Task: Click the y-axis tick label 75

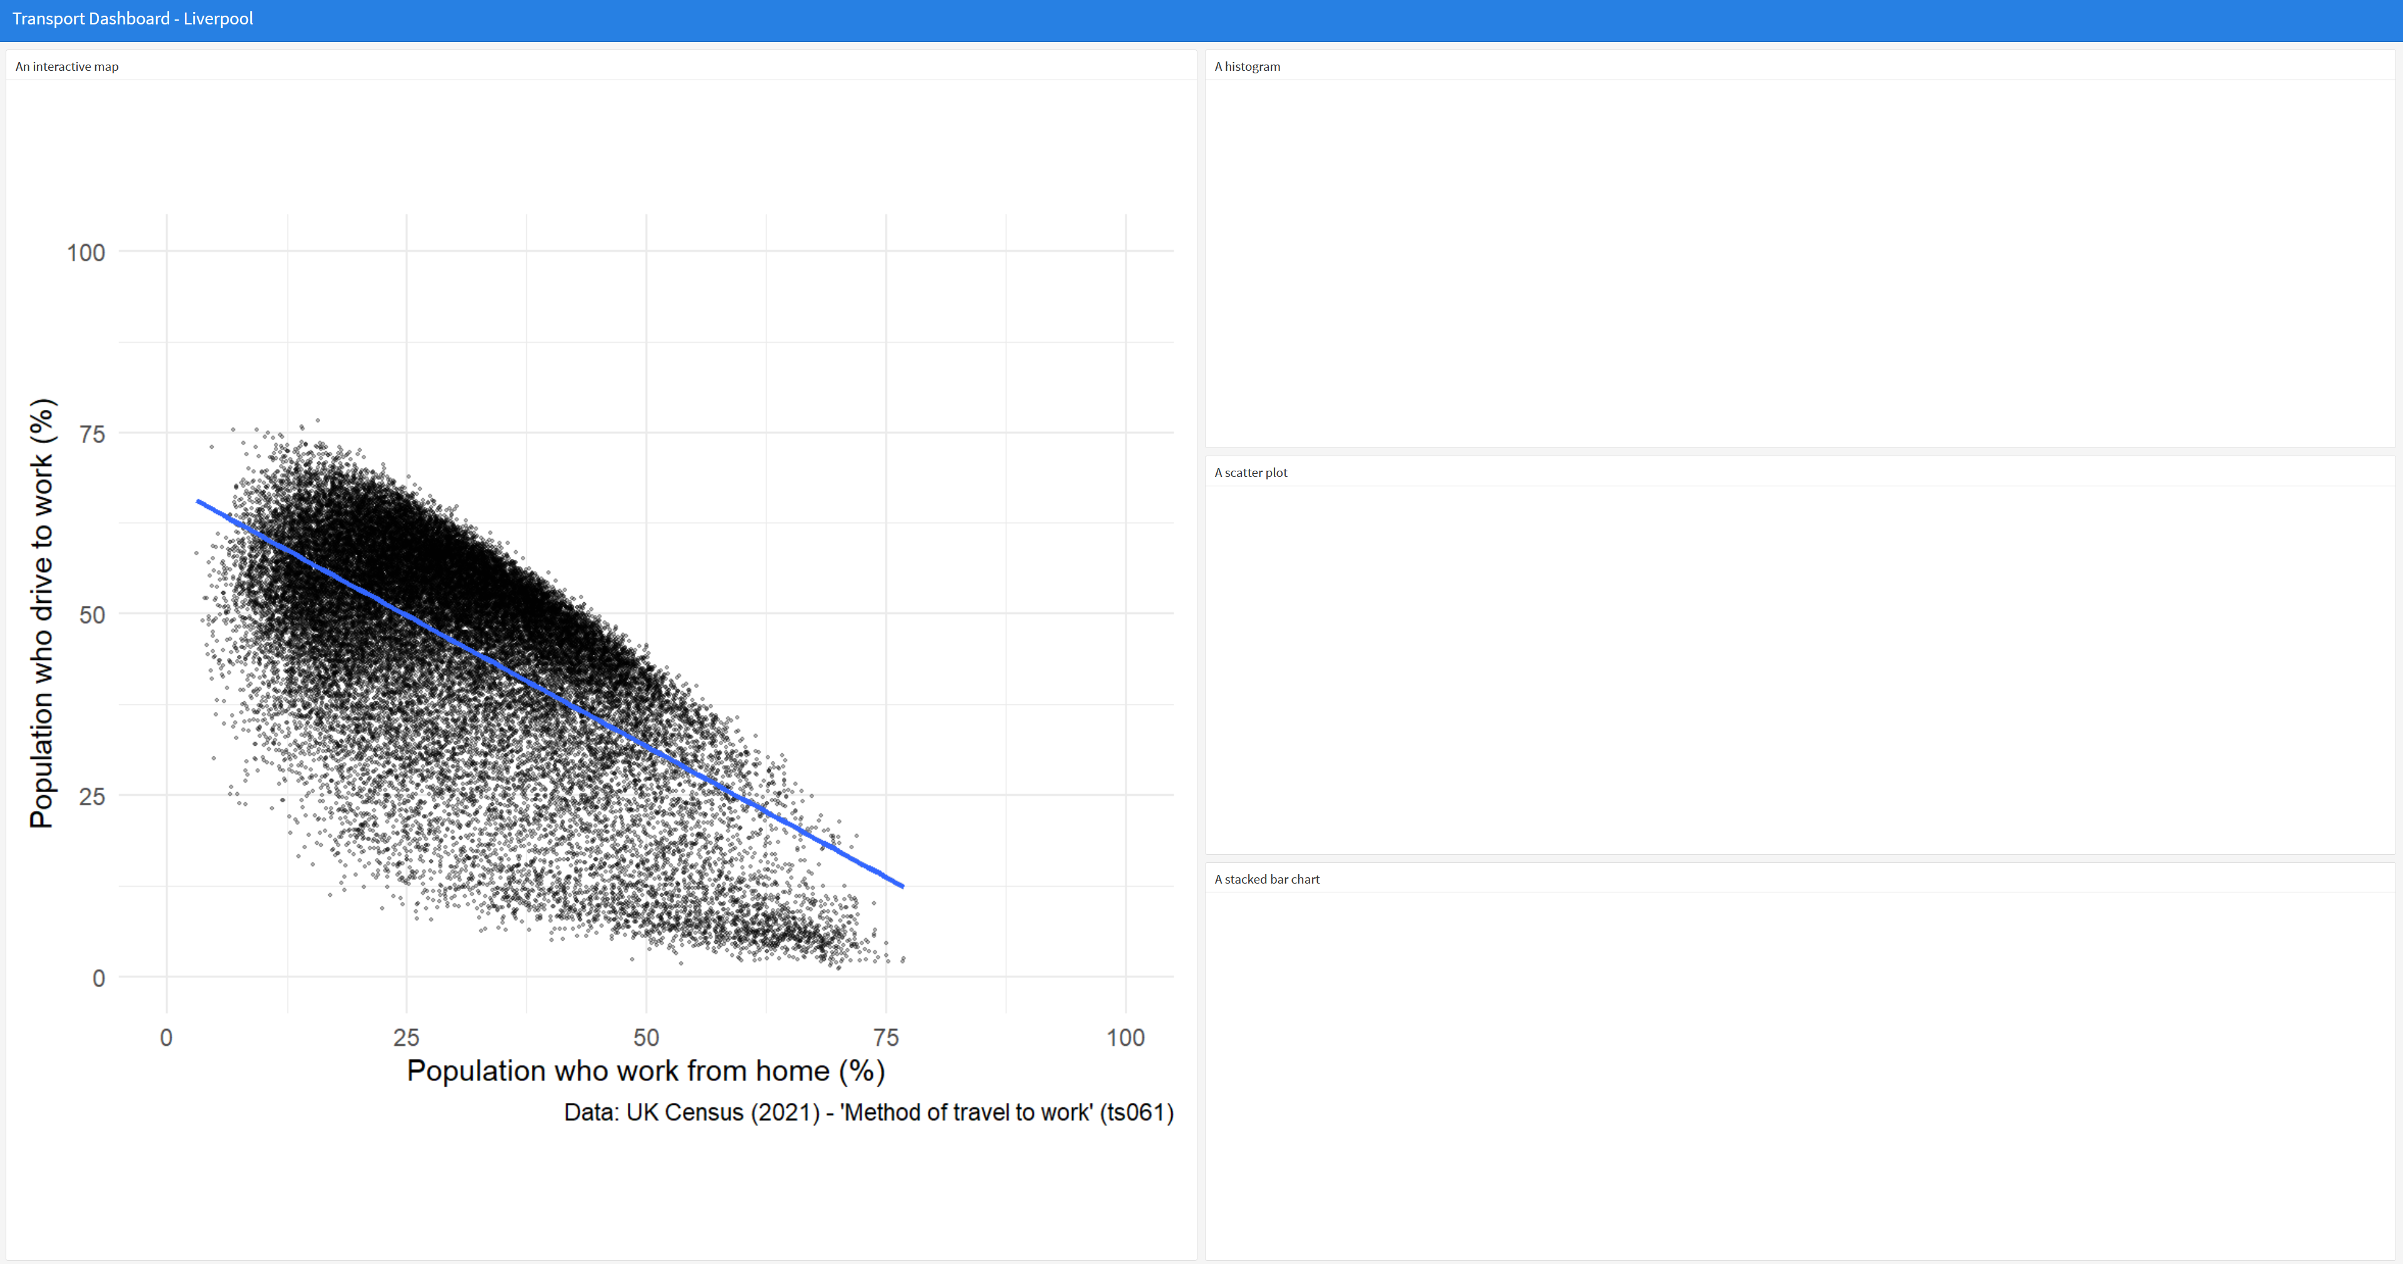Action: pos(91,434)
